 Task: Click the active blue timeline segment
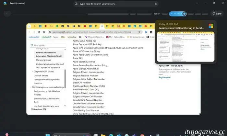pyautogui.click(x=178, y=14)
